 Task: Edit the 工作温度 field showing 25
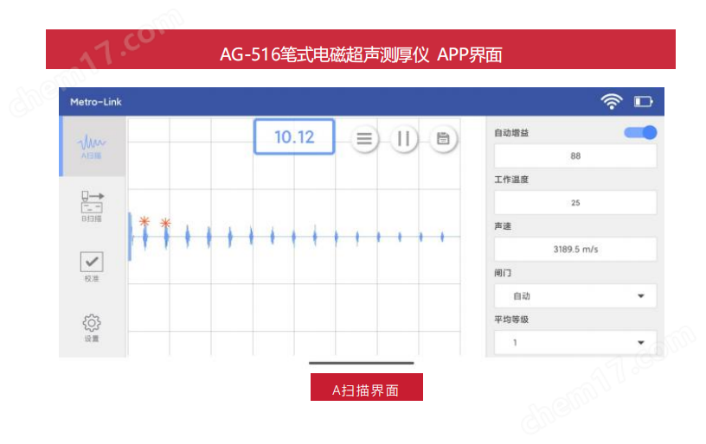point(575,203)
